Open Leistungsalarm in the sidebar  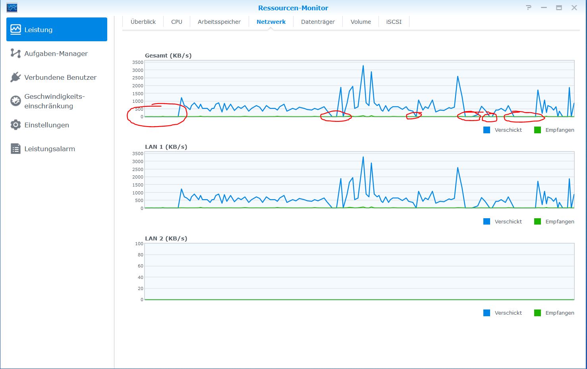(57, 149)
